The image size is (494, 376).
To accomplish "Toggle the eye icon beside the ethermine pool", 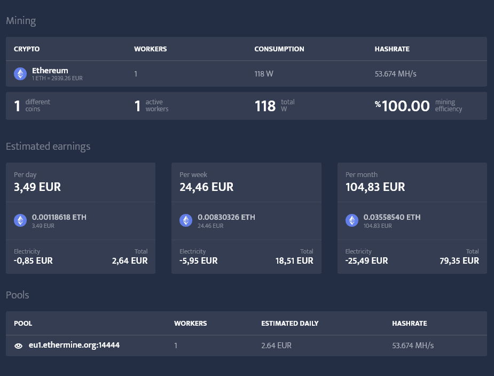I will [18, 346].
